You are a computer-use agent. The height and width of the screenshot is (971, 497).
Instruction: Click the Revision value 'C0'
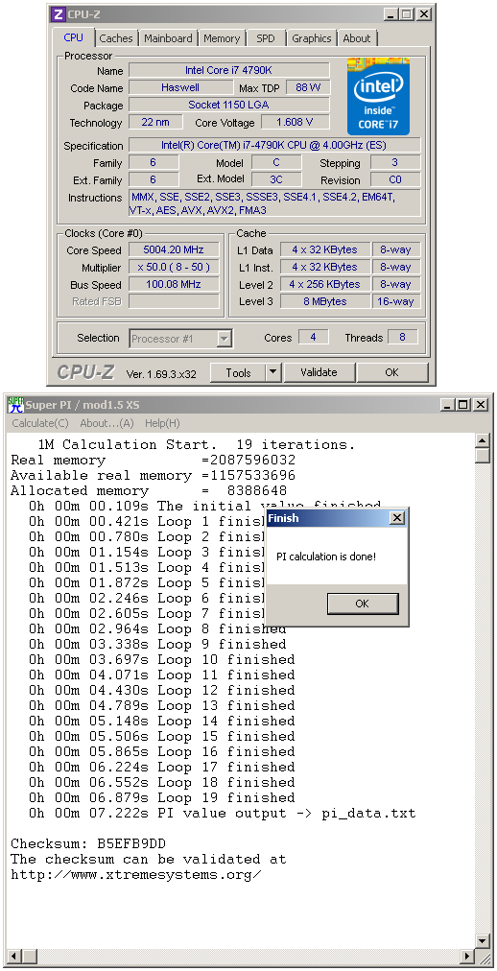[x=395, y=180]
